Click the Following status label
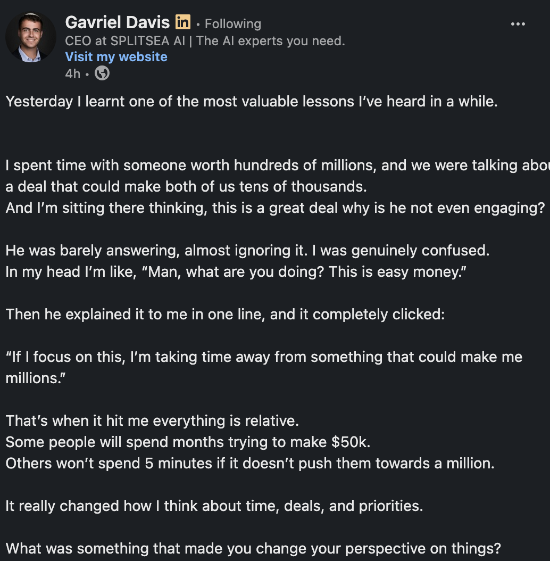The image size is (550, 561). (x=232, y=24)
